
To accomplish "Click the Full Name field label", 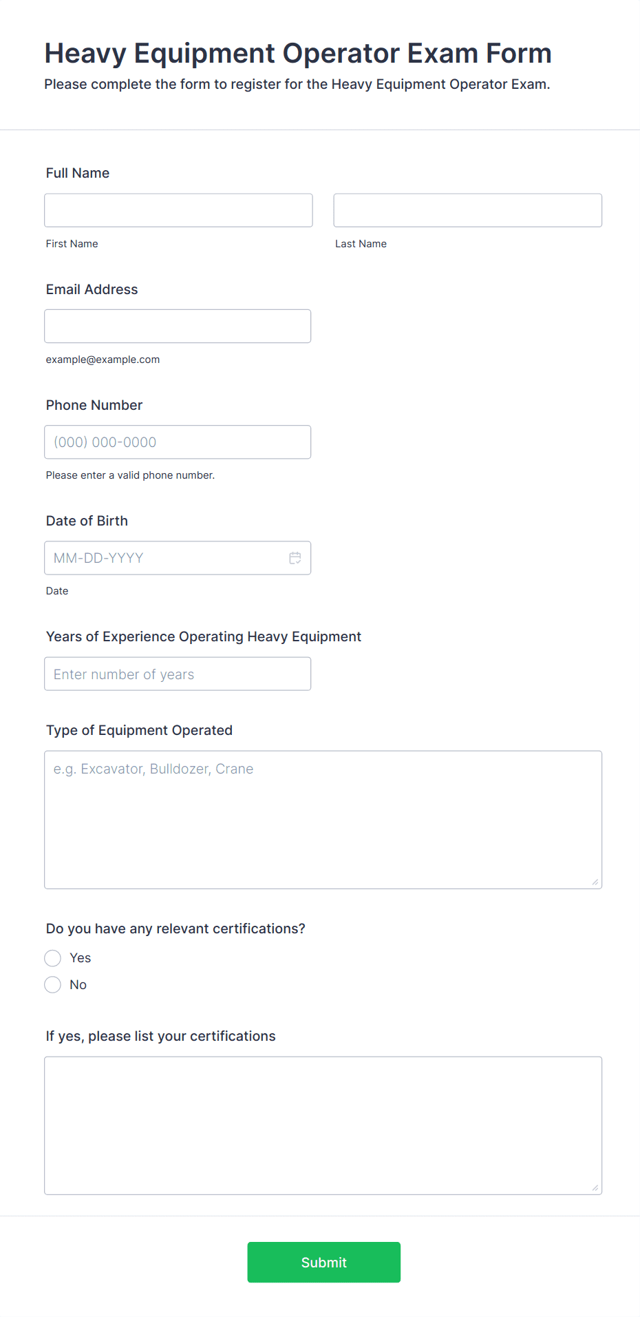I will click(78, 173).
